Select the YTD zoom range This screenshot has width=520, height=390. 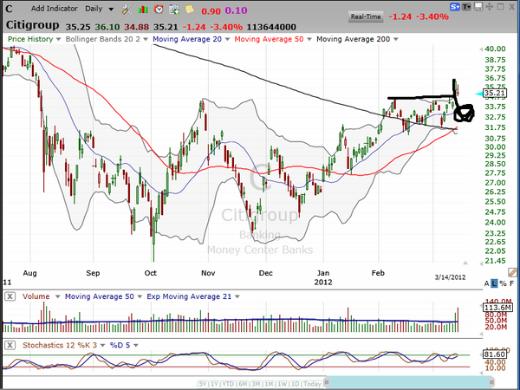(228, 384)
